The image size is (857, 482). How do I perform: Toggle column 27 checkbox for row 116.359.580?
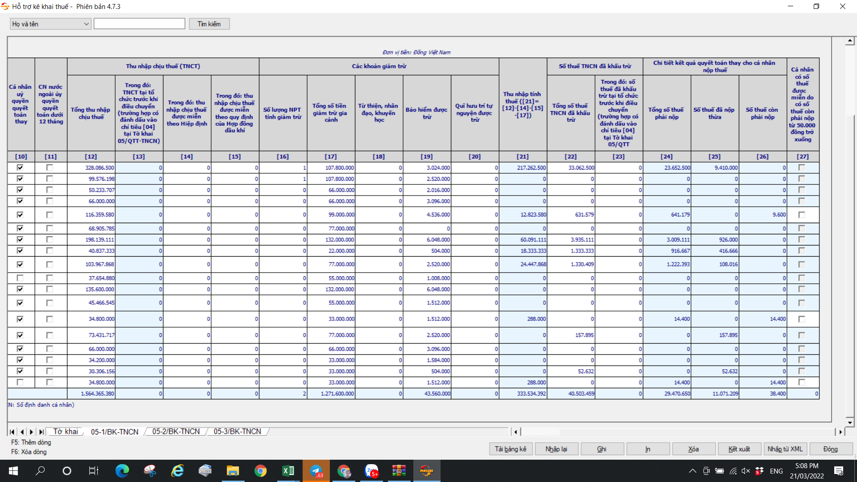[x=802, y=215]
